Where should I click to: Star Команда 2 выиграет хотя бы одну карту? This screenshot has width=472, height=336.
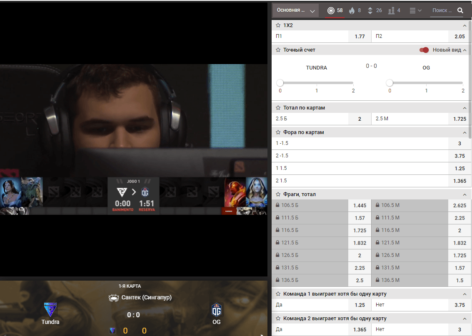(x=278, y=319)
